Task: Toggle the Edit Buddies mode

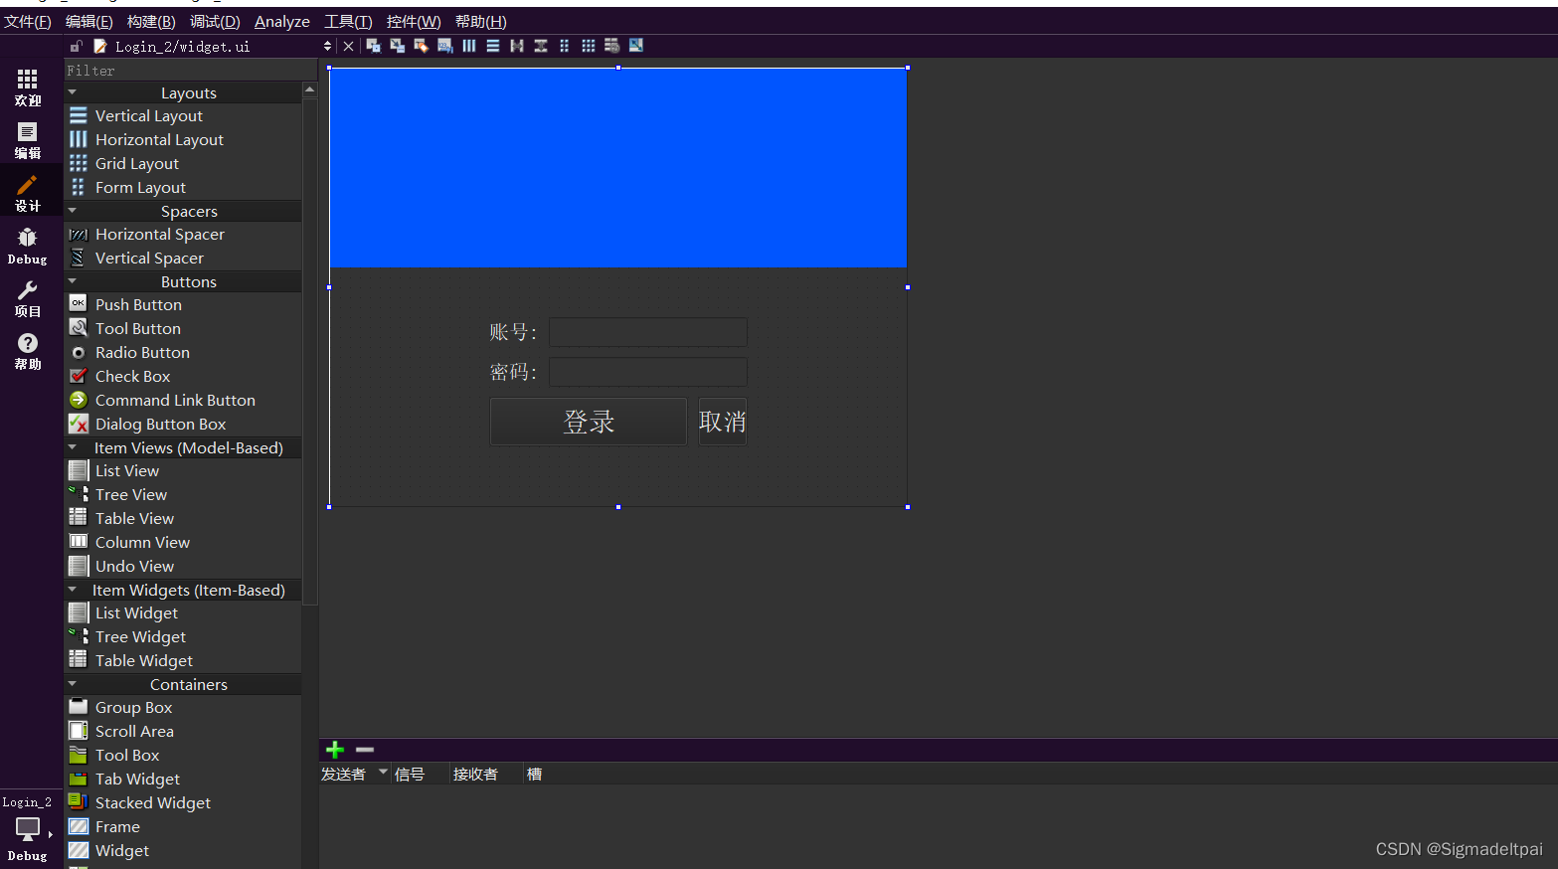Action: click(421, 45)
